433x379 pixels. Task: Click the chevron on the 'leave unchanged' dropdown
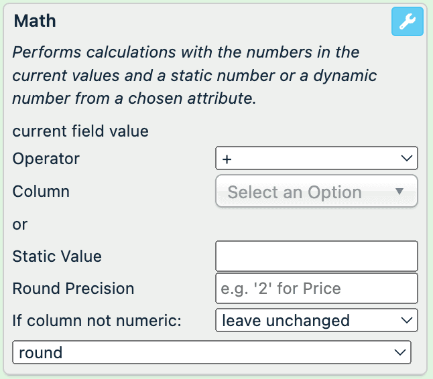[x=406, y=320]
